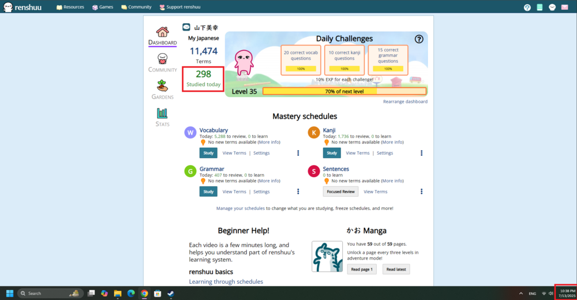Open Vocabulary Settings link
This screenshot has height=300, width=577.
[261, 153]
